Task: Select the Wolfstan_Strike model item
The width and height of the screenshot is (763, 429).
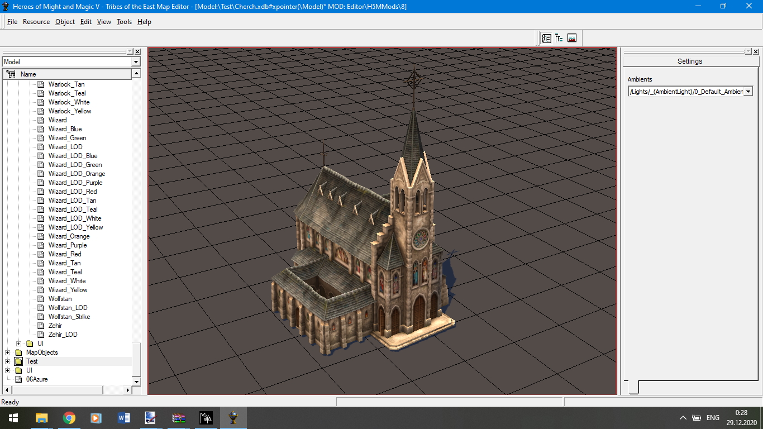Action: [x=69, y=317]
